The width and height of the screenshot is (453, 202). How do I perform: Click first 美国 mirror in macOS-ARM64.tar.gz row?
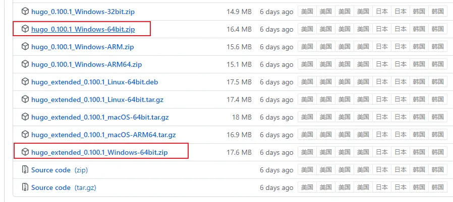[307, 135]
